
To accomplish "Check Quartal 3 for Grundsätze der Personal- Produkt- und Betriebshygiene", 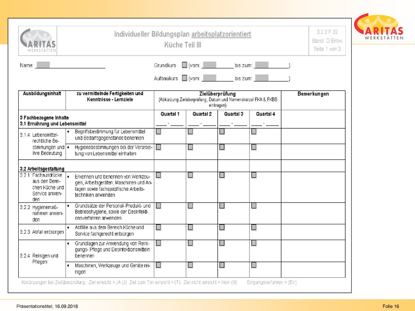I will [x=222, y=206].
